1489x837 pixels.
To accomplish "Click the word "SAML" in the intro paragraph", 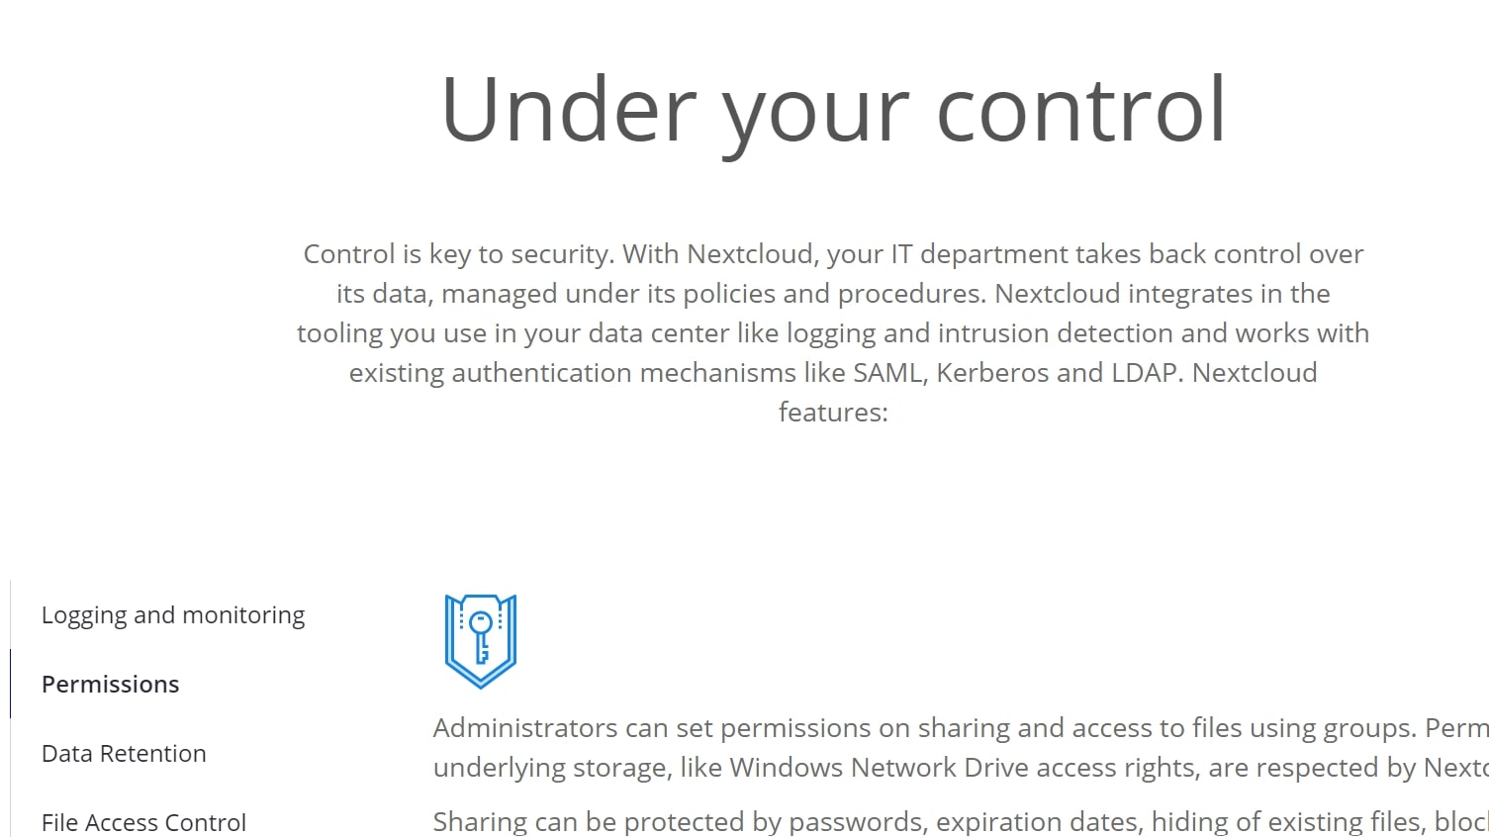I will point(887,373).
